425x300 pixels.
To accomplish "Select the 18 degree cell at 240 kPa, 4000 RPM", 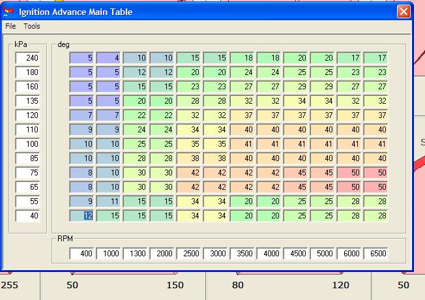I will (x=269, y=58).
